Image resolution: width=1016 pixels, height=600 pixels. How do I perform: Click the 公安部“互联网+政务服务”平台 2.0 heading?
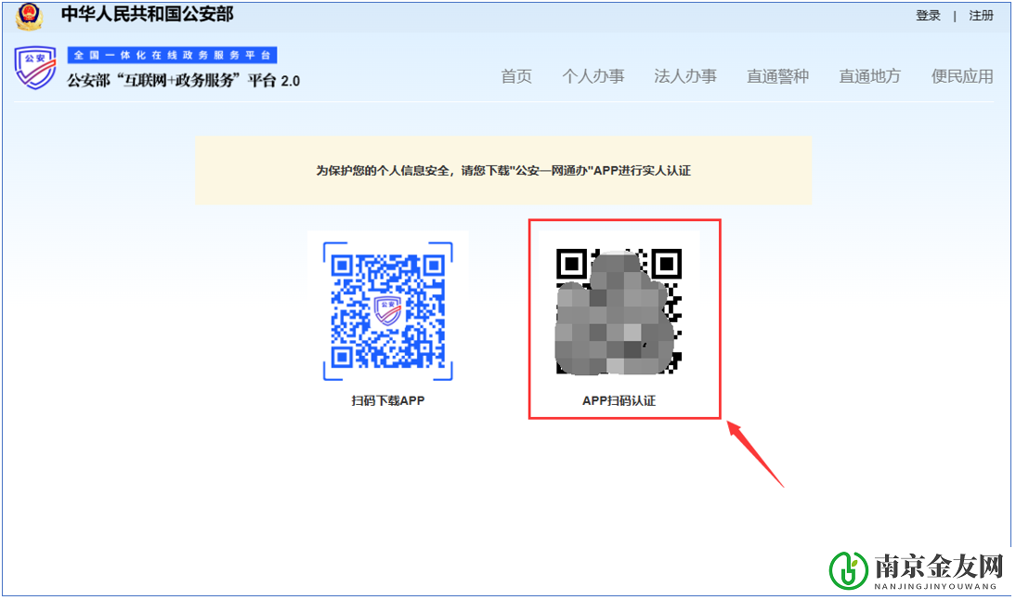click(x=183, y=81)
